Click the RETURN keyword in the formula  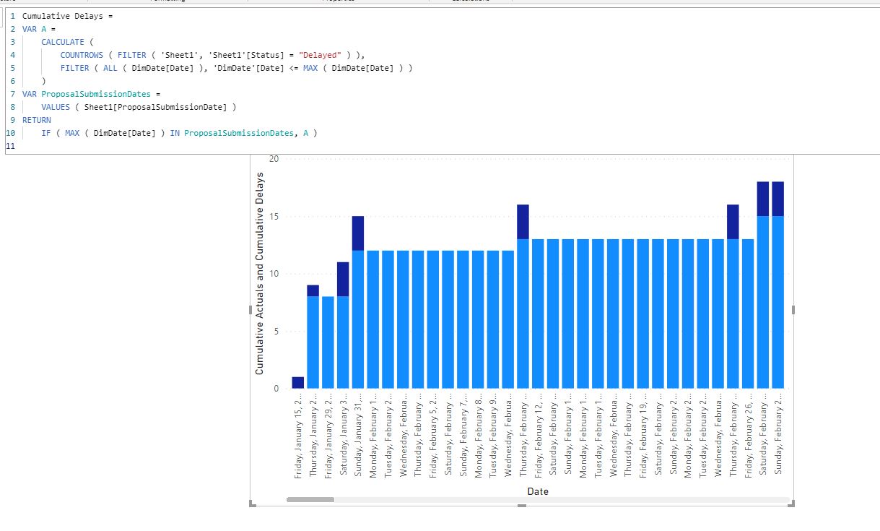coord(37,120)
